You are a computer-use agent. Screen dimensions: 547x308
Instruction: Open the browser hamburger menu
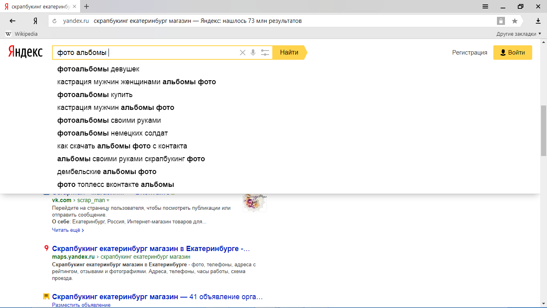485,6
